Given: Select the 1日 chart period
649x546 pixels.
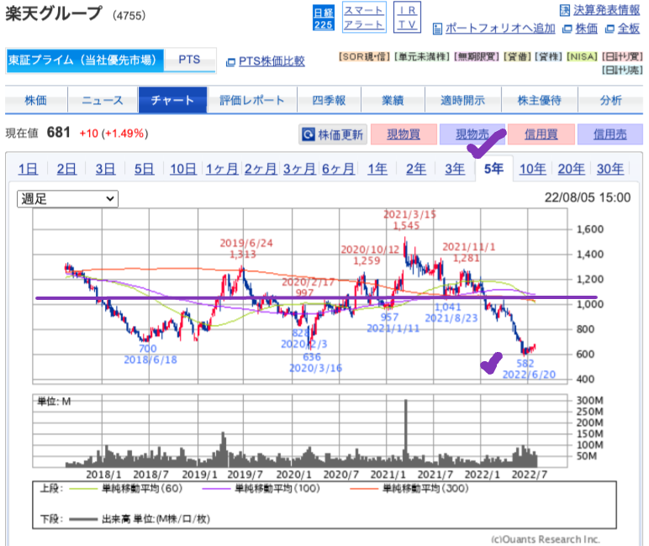Looking at the screenshot, I should point(28,169).
